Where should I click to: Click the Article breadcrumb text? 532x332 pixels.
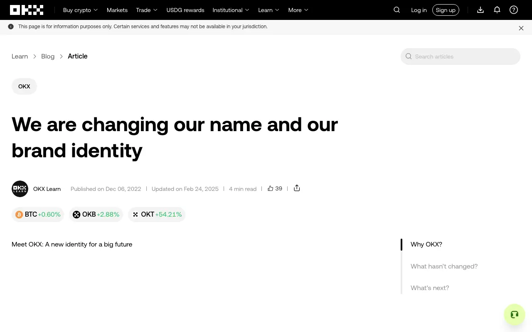[78, 56]
